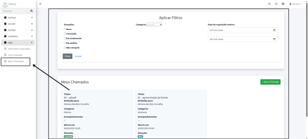Open the Categoria dropdown

154,25
